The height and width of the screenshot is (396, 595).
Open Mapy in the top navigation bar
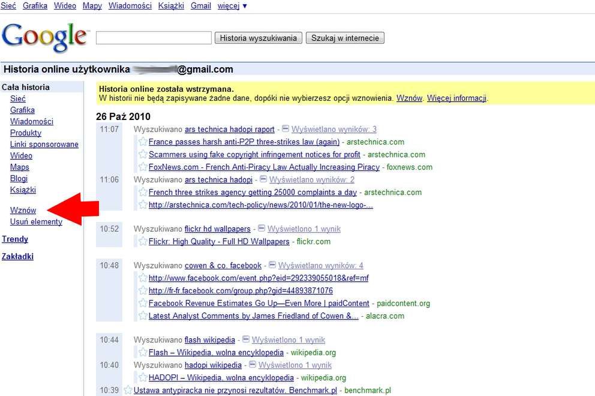coord(92,5)
